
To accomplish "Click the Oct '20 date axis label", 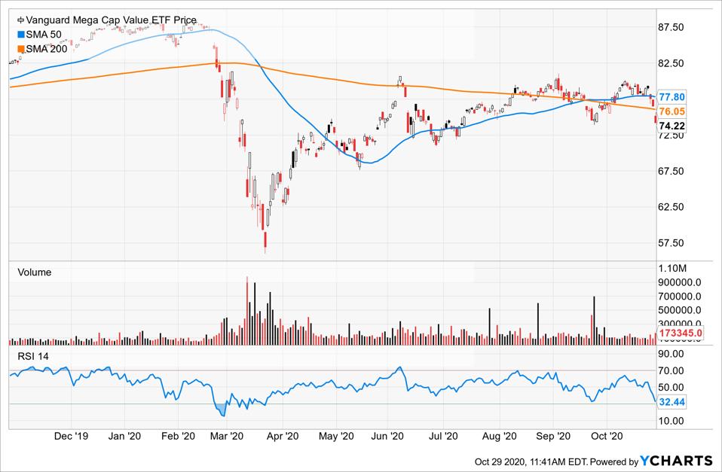I will pos(605,436).
